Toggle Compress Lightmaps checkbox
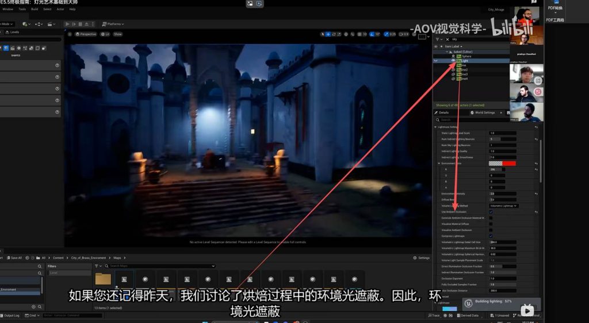 pos(491,236)
